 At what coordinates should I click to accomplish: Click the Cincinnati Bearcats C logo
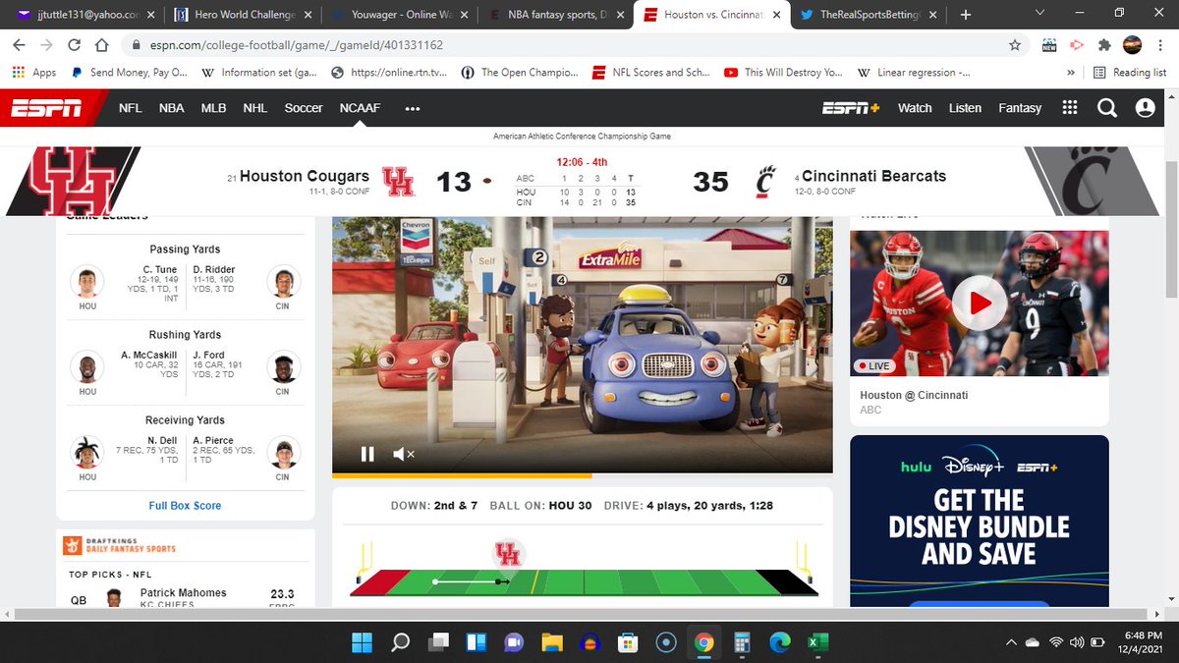click(x=766, y=182)
